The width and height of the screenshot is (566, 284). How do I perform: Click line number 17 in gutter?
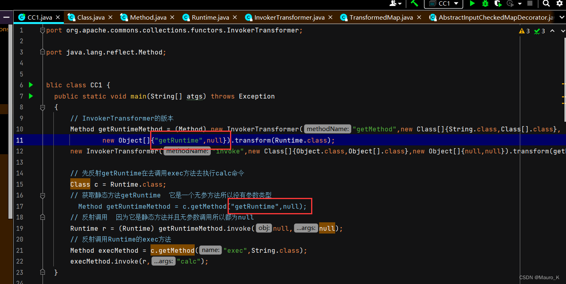pyautogui.click(x=19, y=206)
